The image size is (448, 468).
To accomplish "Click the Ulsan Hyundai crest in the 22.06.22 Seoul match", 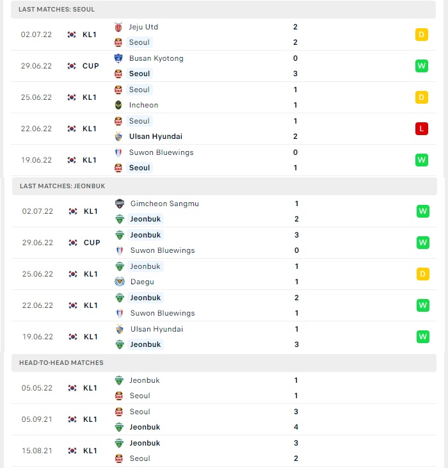I will [118, 136].
